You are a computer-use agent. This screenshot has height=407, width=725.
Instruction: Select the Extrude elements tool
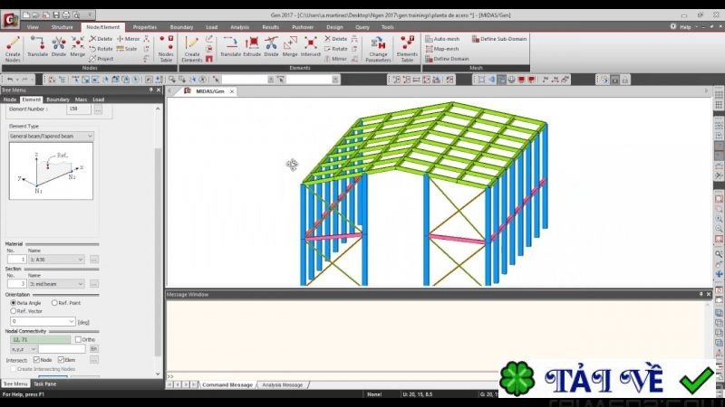(x=252, y=47)
